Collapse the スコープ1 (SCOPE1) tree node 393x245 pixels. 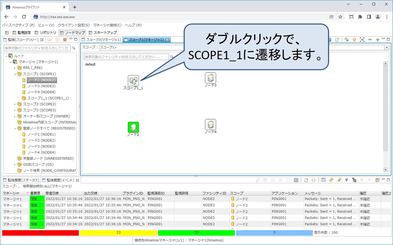click(15, 74)
